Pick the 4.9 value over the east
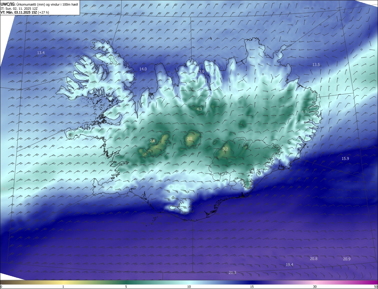Screen dimensions: 378x289 [304, 112]
